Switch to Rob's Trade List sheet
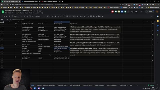Viewport: 160px width, 90px height. point(112,85)
